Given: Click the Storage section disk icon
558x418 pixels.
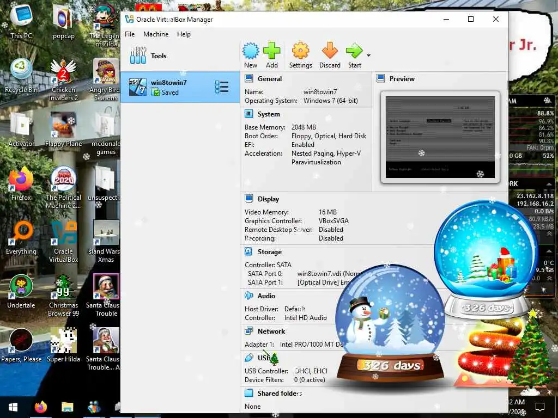Looking at the screenshot, I should point(248,251).
